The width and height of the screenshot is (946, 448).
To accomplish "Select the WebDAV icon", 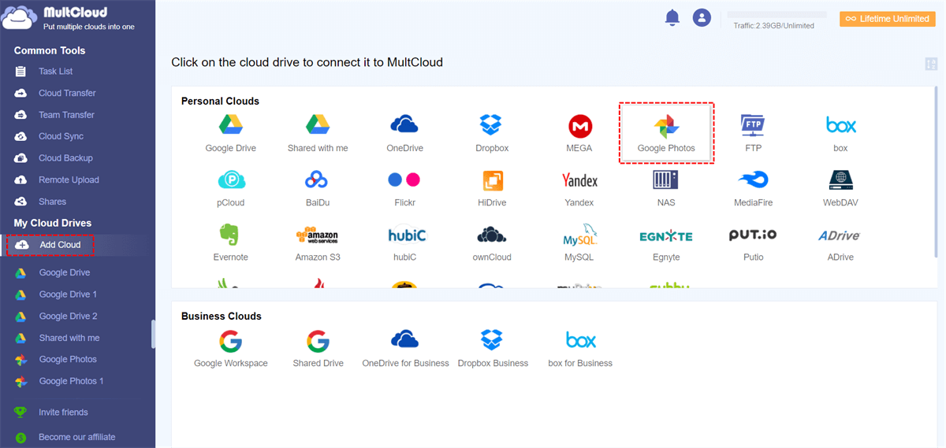I will click(x=840, y=187).
